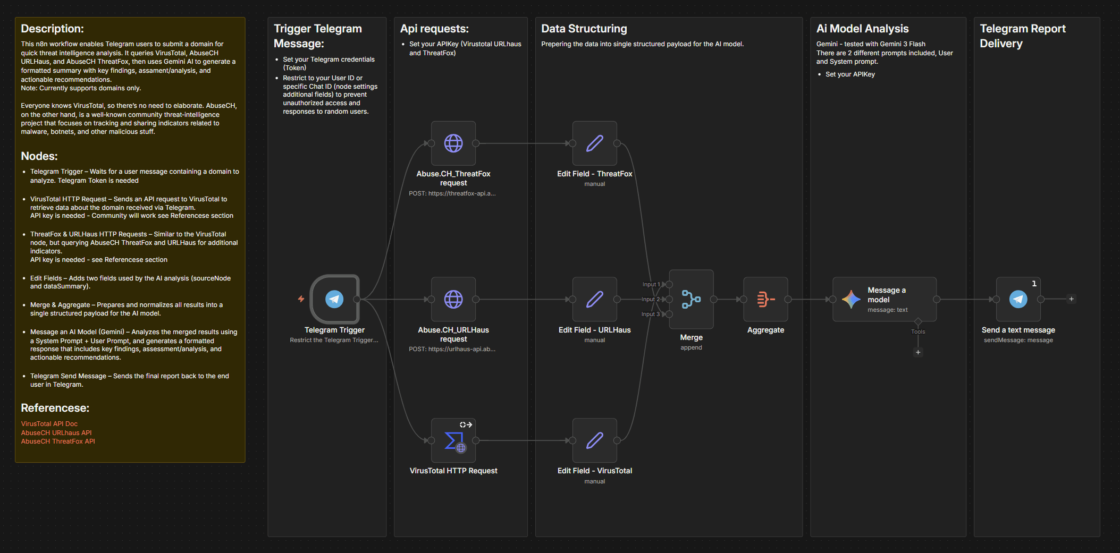Viewport: 1120px width, 553px height.
Task: Open the AbuseCH ThreatFox API link
Action: (x=58, y=441)
